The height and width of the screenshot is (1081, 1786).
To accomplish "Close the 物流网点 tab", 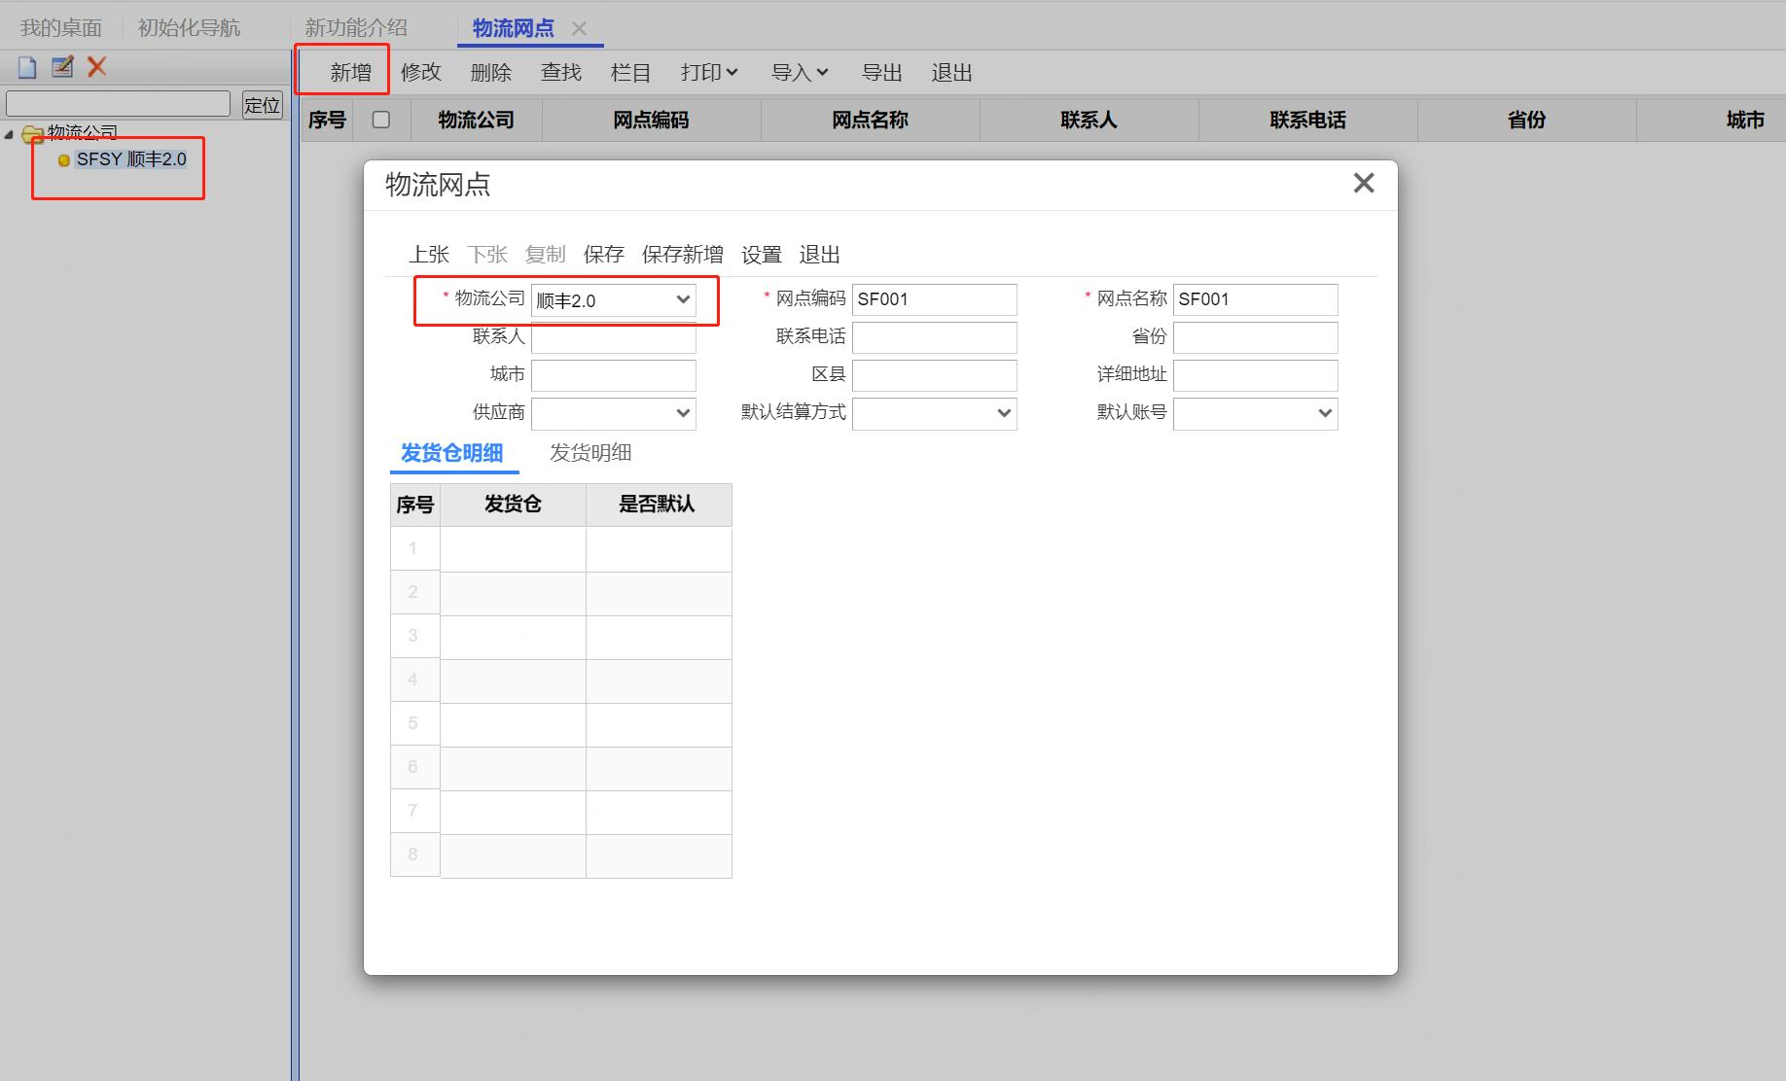I will pyautogui.click(x=579, y=28).
